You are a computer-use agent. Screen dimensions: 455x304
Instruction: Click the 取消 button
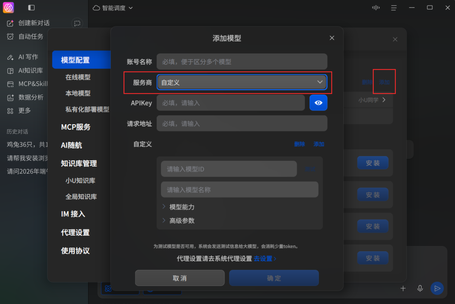click(180, 278)
